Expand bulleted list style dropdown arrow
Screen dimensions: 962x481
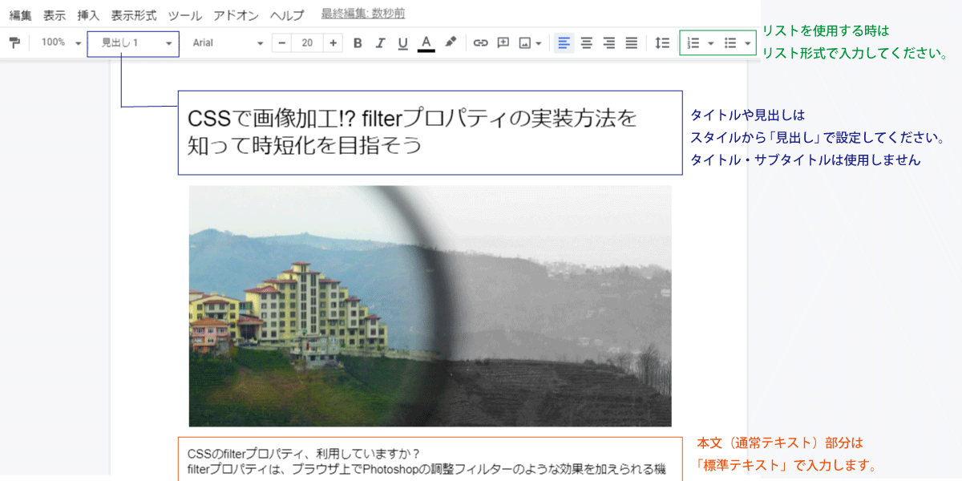coord(747,44)
